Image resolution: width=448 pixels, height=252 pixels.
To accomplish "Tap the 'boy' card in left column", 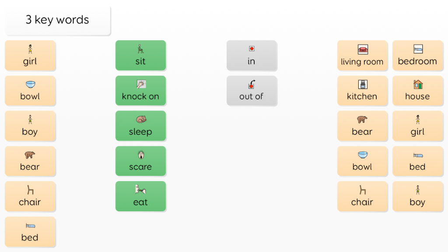I will pos(30,126).
